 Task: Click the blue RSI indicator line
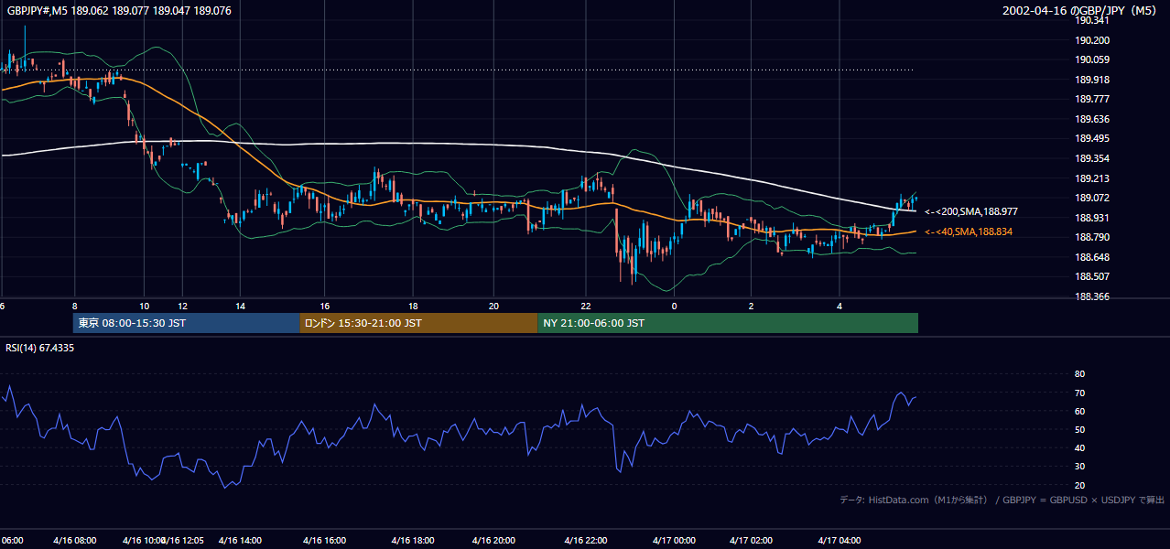tap(458, 430)
